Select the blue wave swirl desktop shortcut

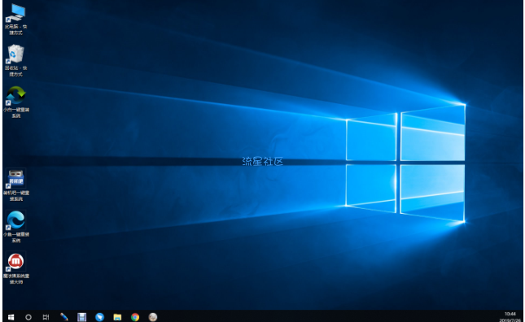[x=16, y=226]
